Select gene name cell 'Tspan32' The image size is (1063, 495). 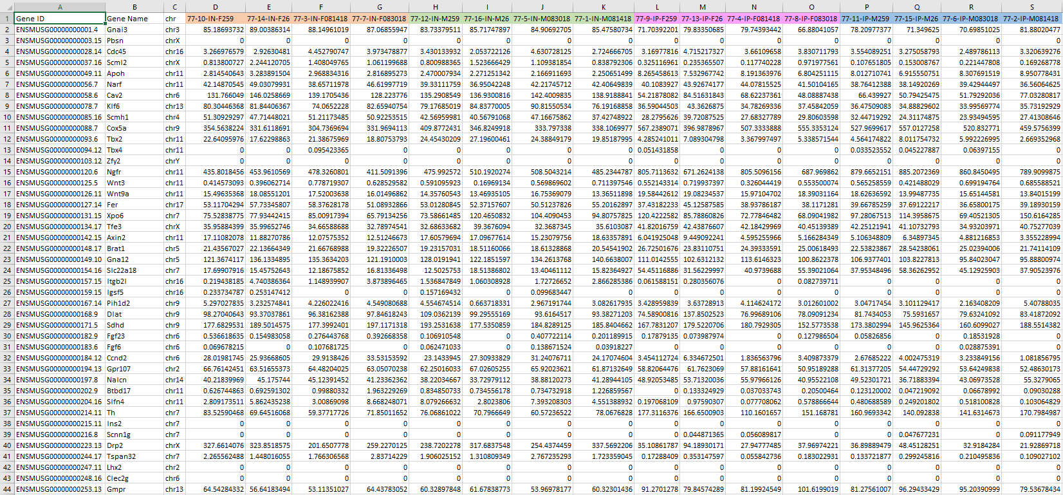click(x=134, y=456)
